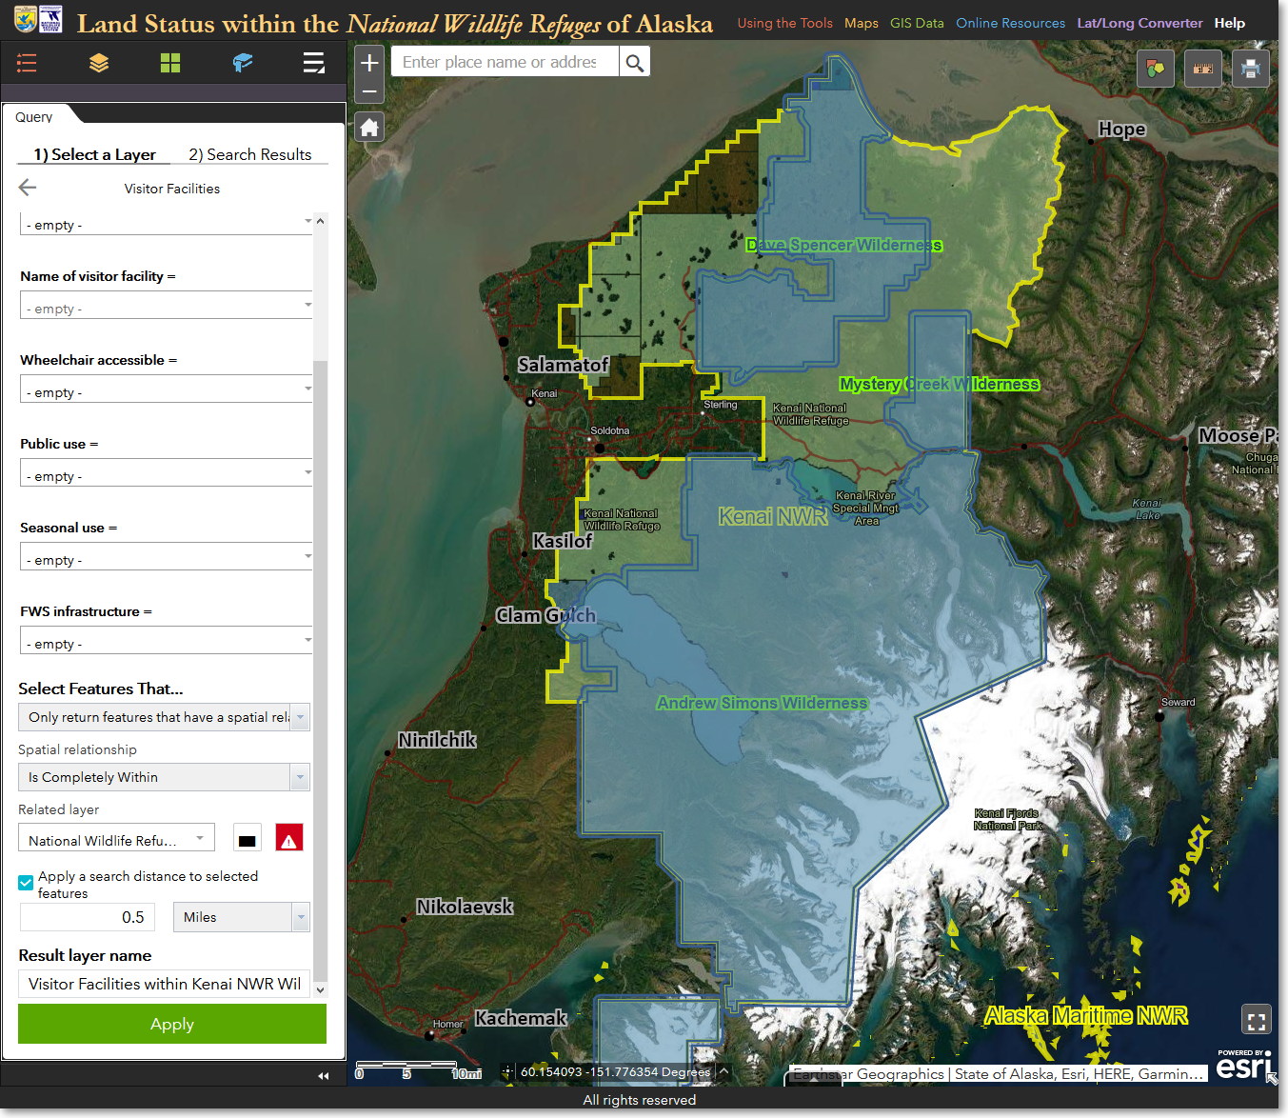The height and width of the screenshot is (1118, 1288).
Task: Click the green Apply button
Action: point(172,1024)
